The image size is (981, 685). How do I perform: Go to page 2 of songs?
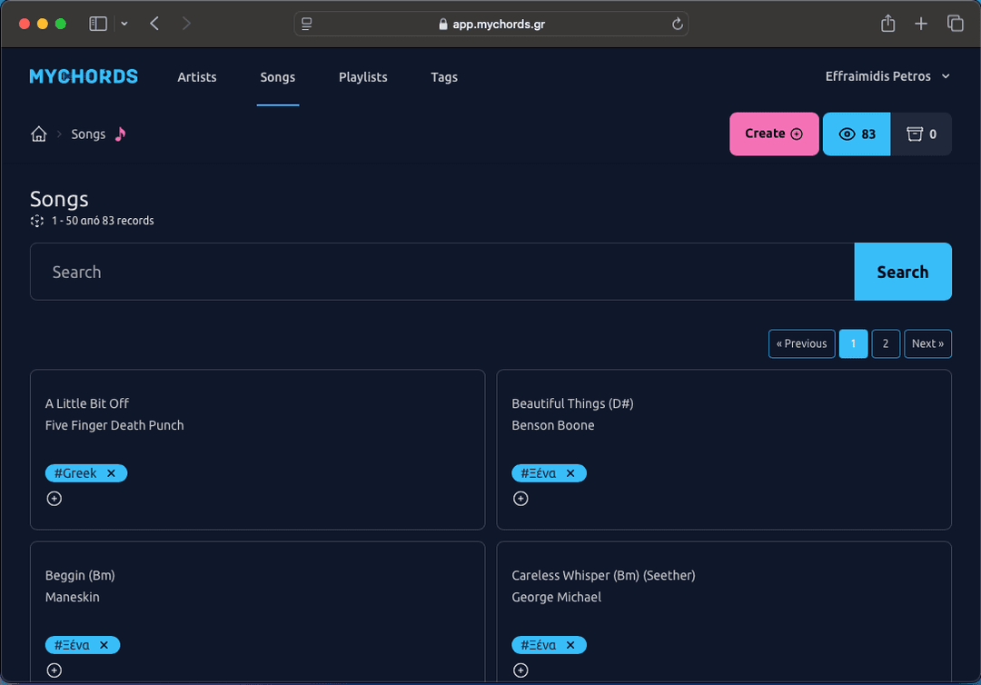[x=885, y=343]
